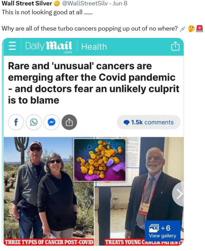The height and width of the screenshot is (251, 205).
Task: Click the Jun 8 tweet timestamp
Action: pos(120,3)
